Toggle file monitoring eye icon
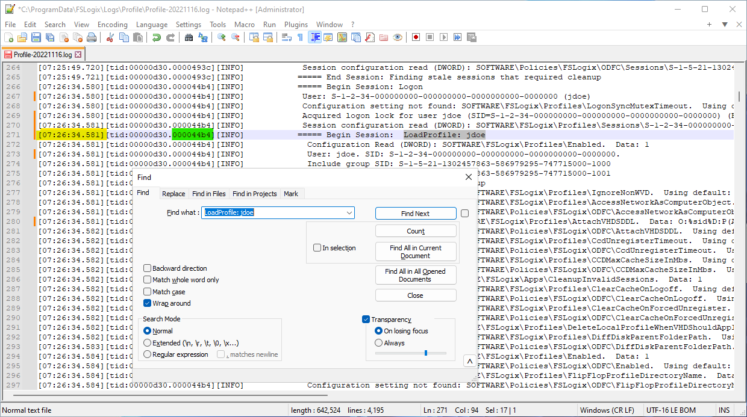The image size is (747, 417). 397,37
